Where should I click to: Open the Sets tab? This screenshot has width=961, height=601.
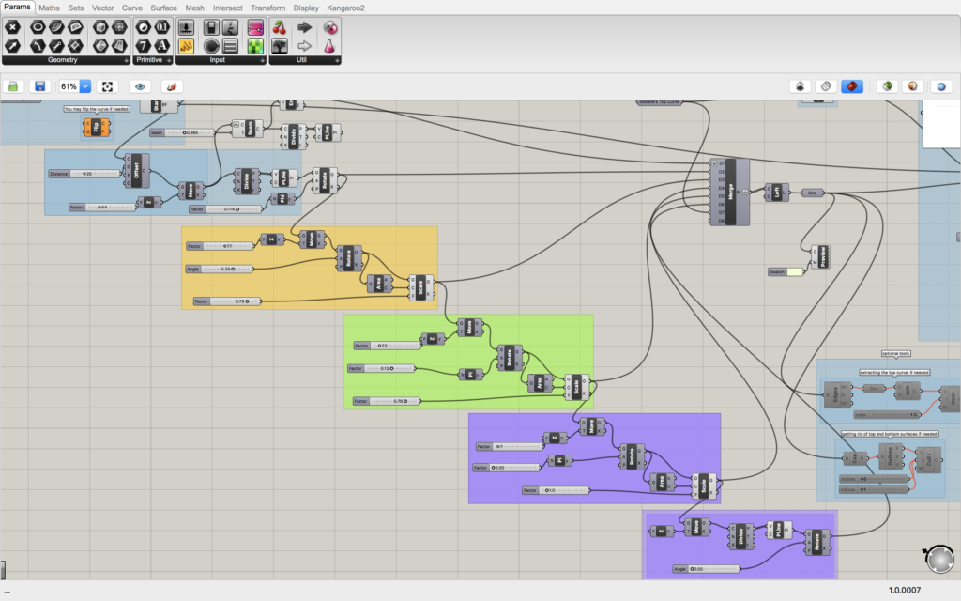pos(75,8)
